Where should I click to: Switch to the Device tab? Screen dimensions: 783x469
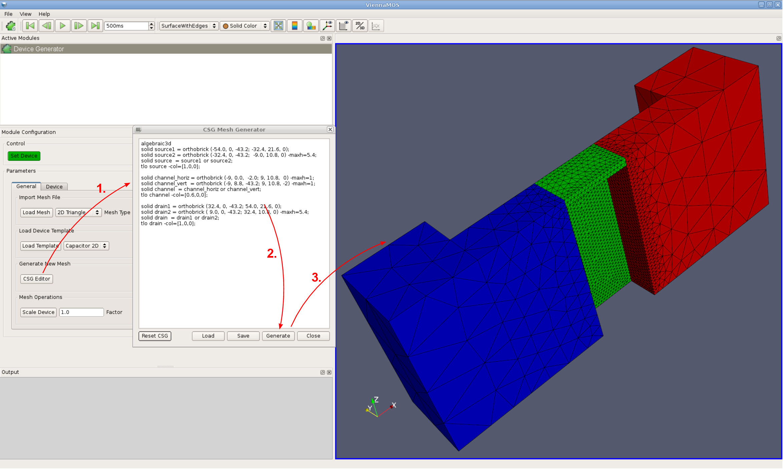[x=54, y=187]
